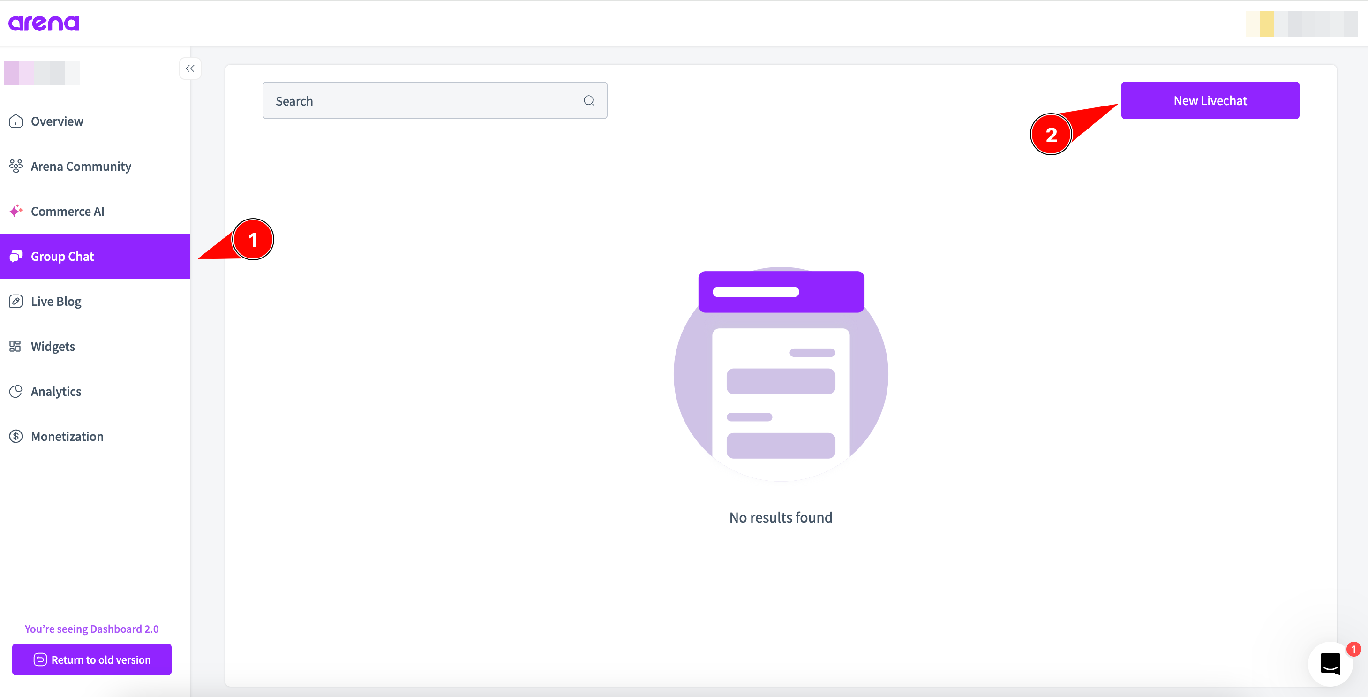Open the support chat bubble widget
Screen dimensions: 1368x697
pos(1330,664)
